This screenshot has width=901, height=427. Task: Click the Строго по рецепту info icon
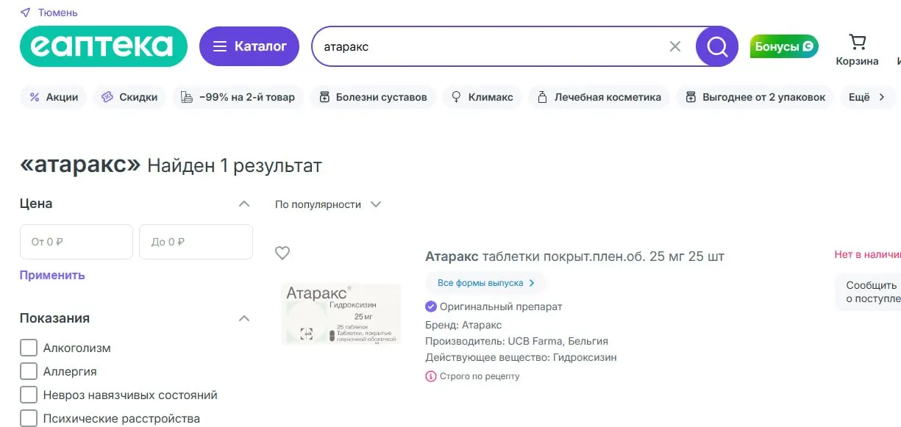[431, 376]
